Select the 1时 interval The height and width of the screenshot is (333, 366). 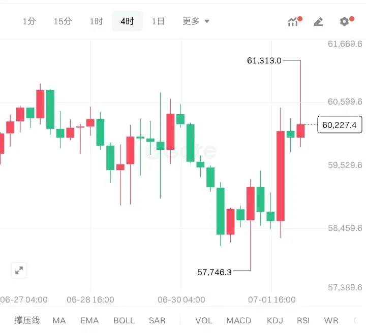point(97,21)
